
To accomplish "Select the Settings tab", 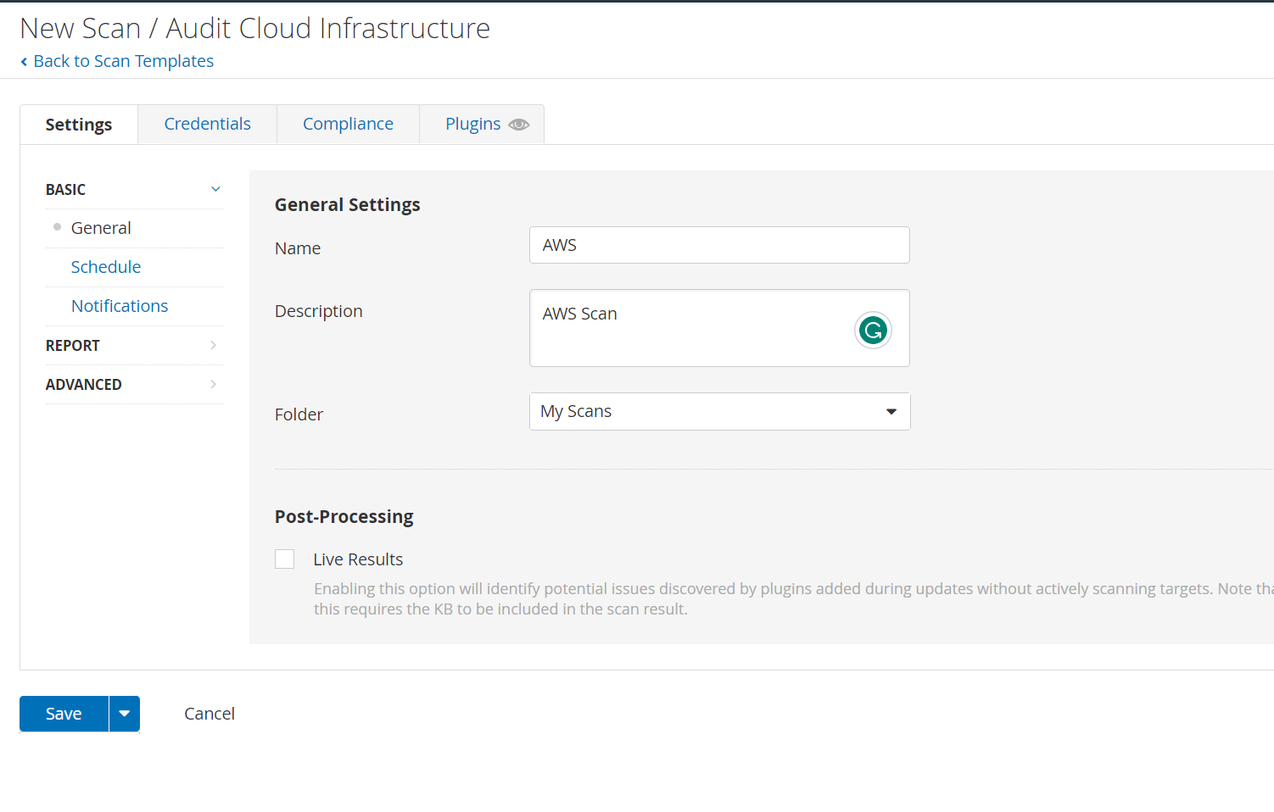I will point(78,124).
